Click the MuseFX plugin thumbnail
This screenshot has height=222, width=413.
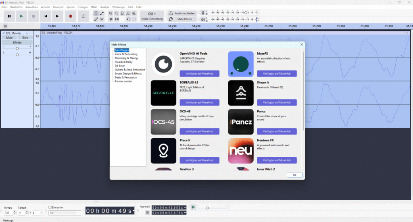tap(241, 64)
